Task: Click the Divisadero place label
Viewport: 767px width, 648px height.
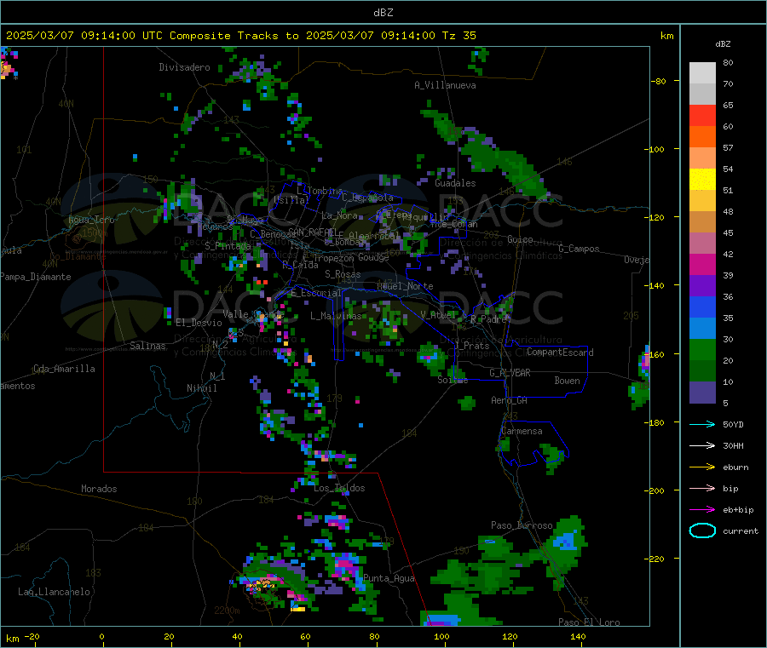Action: (x=184, y=67)
